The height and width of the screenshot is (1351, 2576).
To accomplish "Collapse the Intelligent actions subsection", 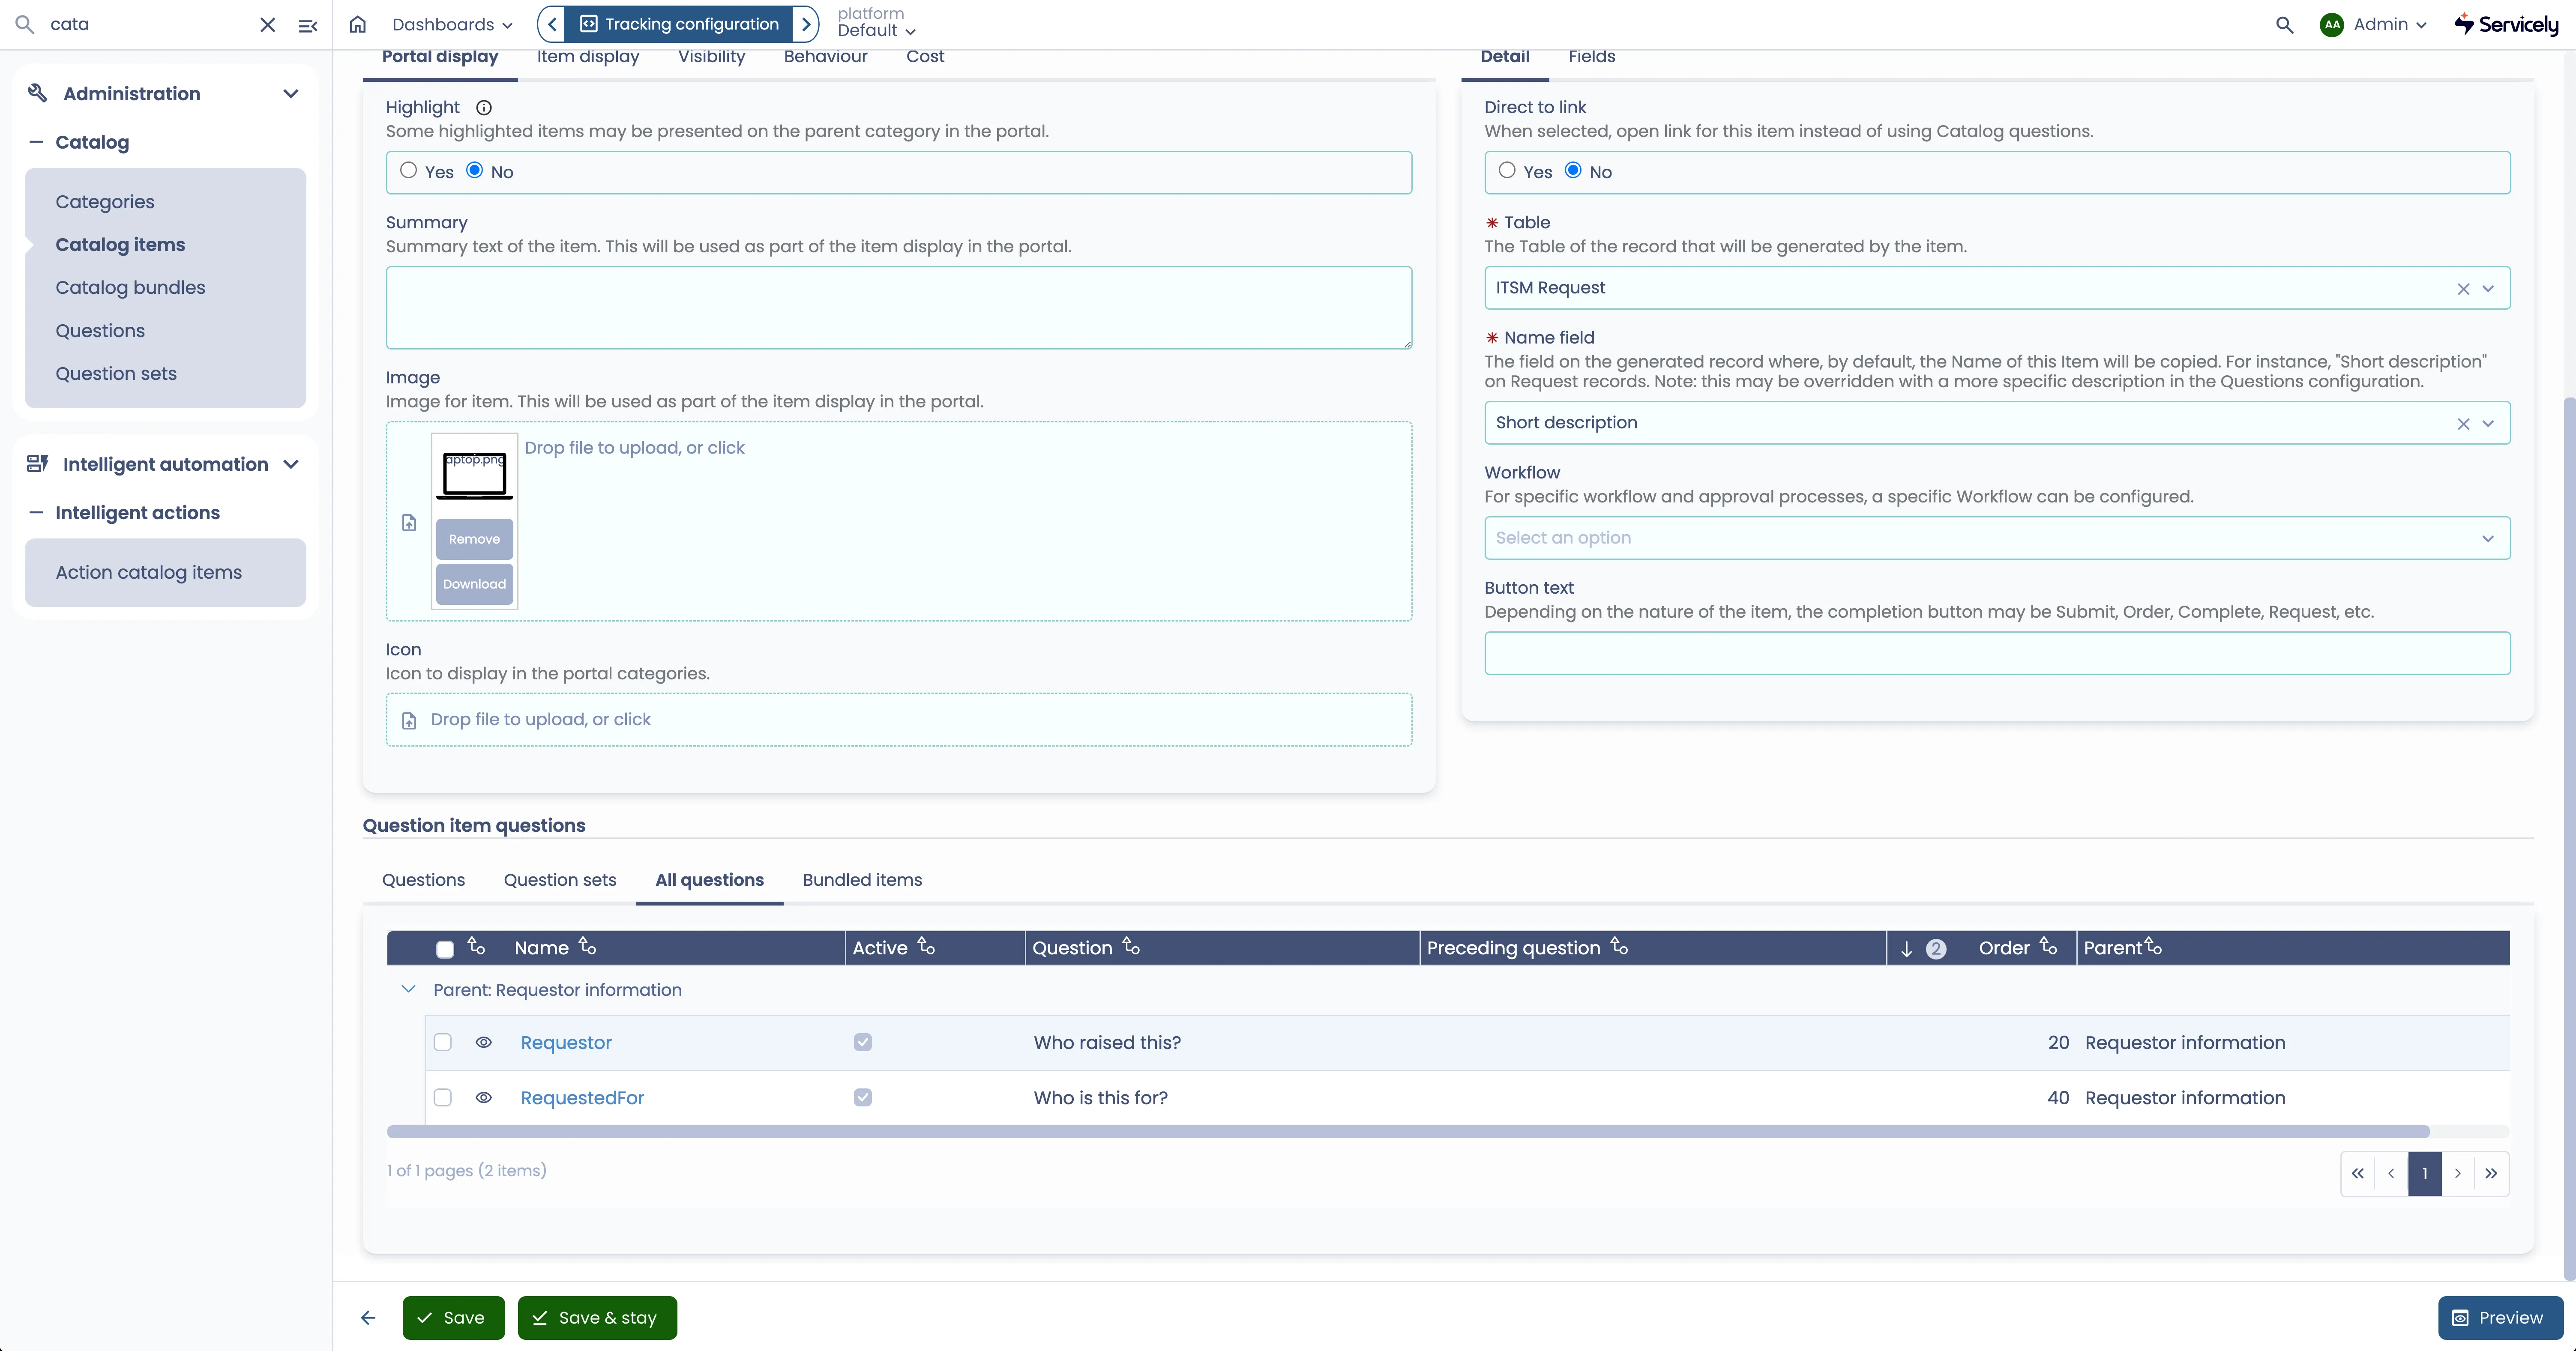I will click(37, 513).
